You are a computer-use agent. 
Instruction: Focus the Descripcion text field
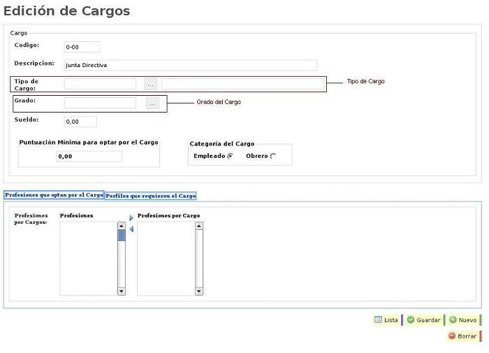point(190,65)
